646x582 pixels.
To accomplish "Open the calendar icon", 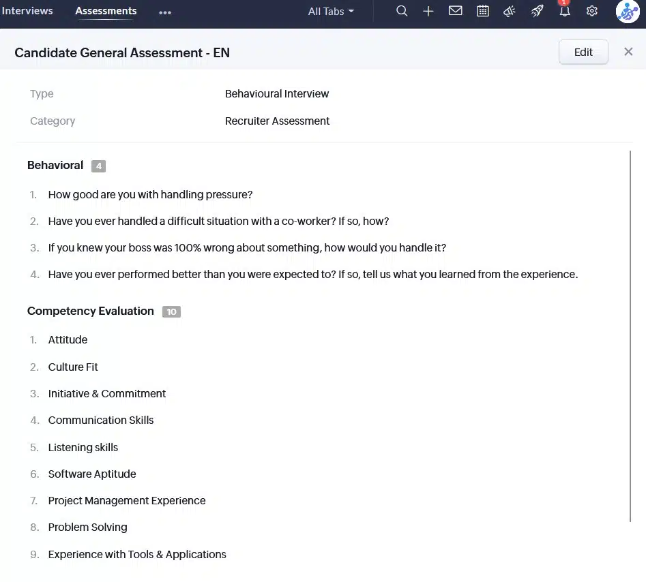I will (483, 11).
